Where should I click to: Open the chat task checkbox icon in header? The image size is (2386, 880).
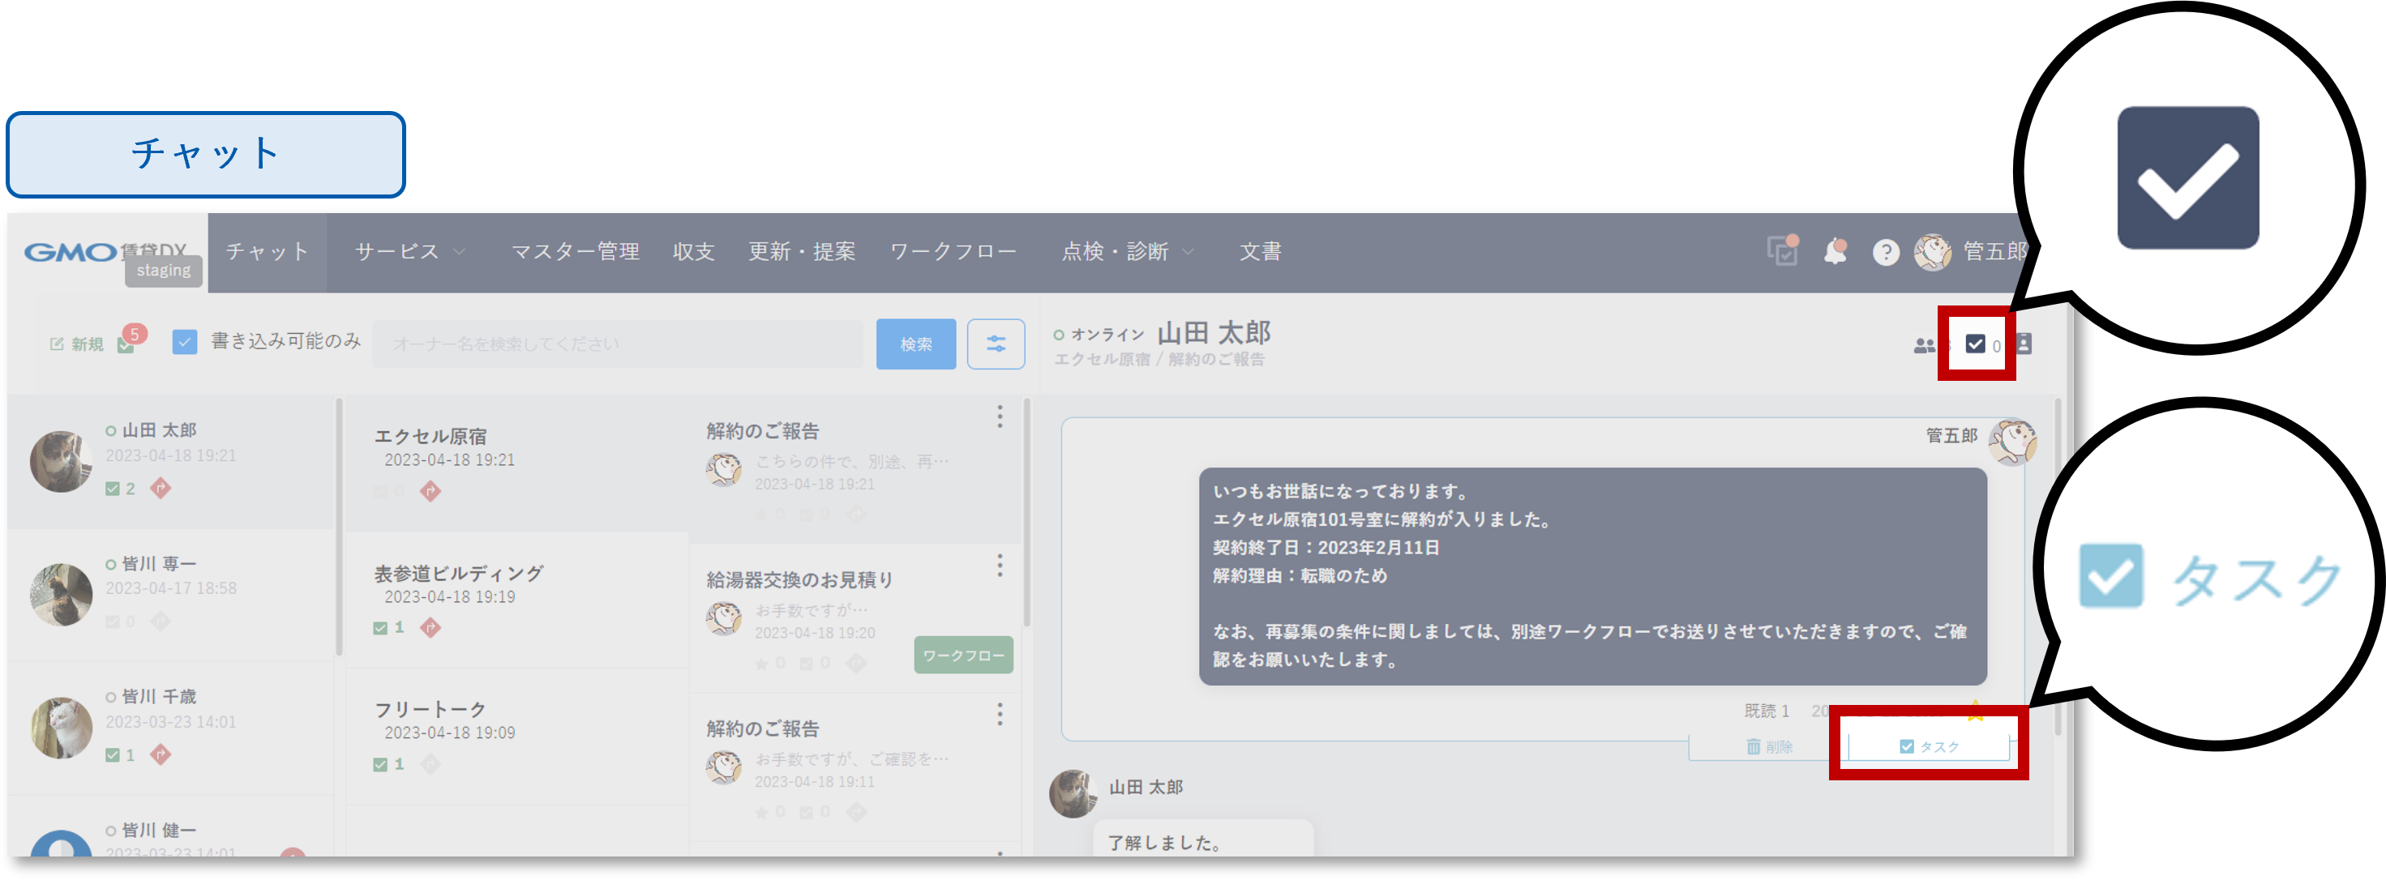click(1975, 344)
